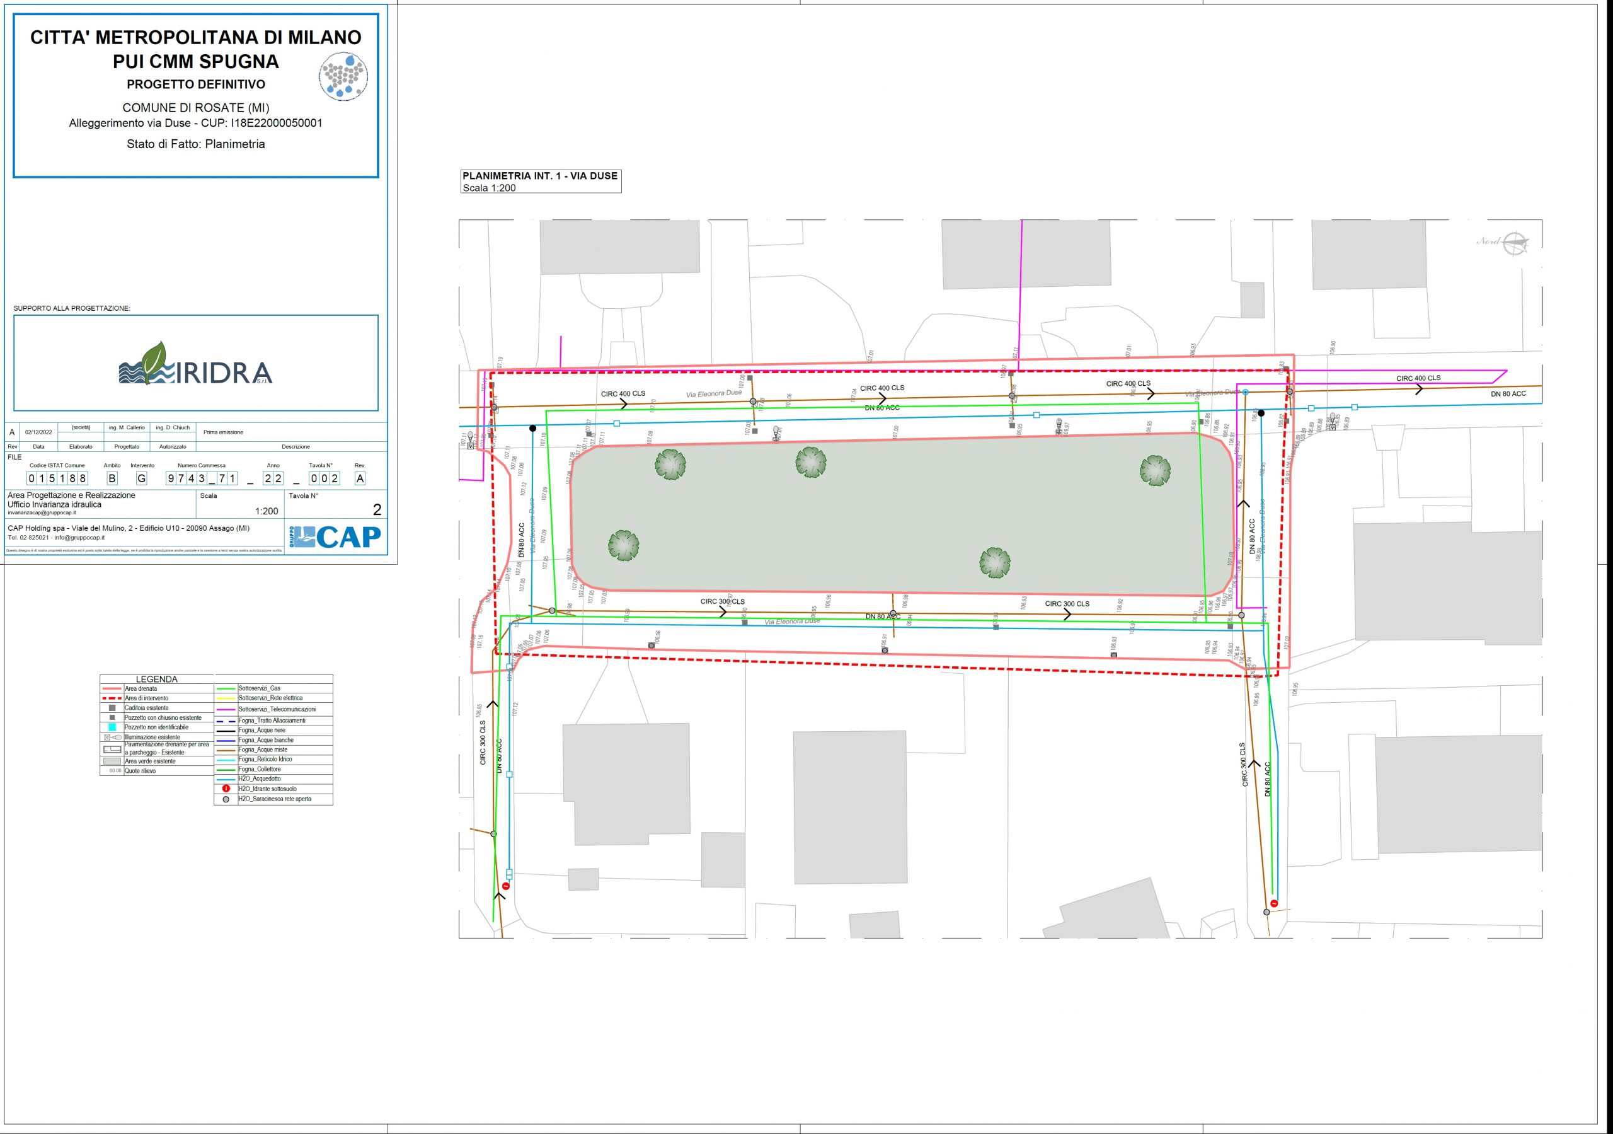Click the Illuminazione esistente lamp symbol in legend
Viewport: 1613px width, 1134px height.
click(x=112, y=738)
